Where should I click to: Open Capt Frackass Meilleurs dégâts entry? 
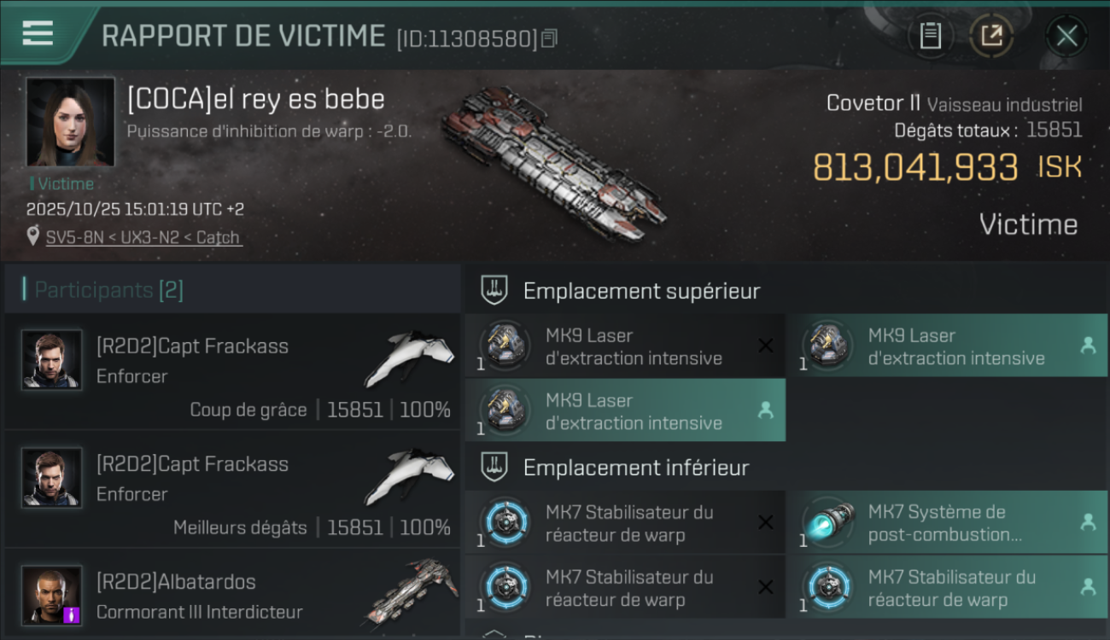tap(232, 487)
